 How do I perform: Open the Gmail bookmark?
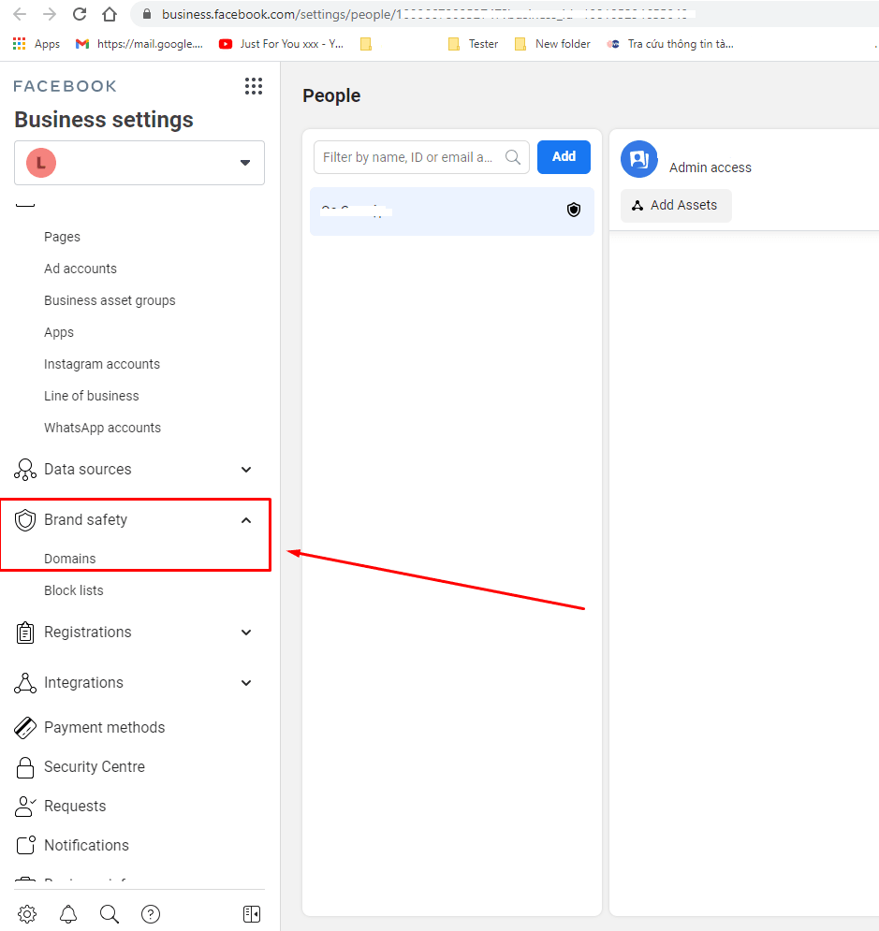click(139, 44)
